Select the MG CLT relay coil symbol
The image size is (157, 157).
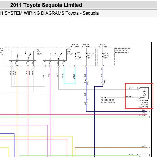(x=17, y=56)
